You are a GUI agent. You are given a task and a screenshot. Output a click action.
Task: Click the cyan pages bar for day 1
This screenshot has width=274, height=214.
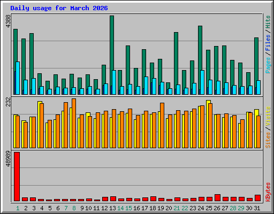[18, 78]
